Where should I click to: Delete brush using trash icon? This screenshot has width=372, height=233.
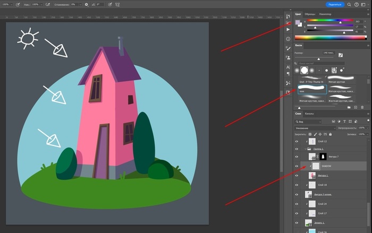click(362, 107)
